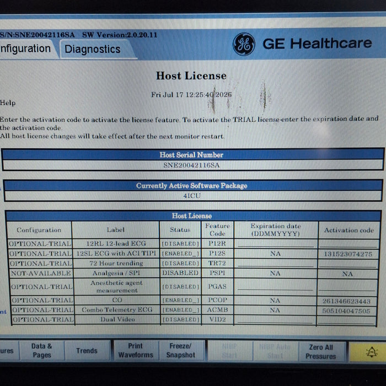
Task: Click feature code PCOP
Action: point(217,300)
